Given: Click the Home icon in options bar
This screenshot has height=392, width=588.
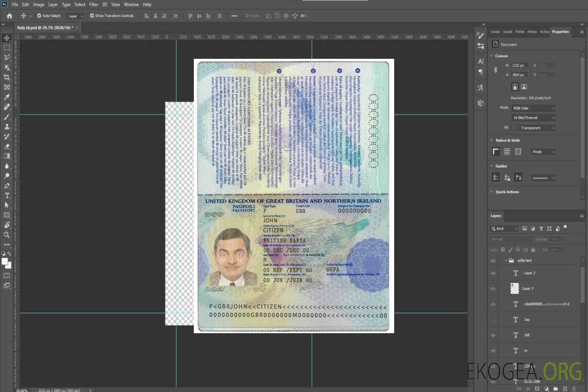Looking at the screenshot, I should click(x=9, y=16).
